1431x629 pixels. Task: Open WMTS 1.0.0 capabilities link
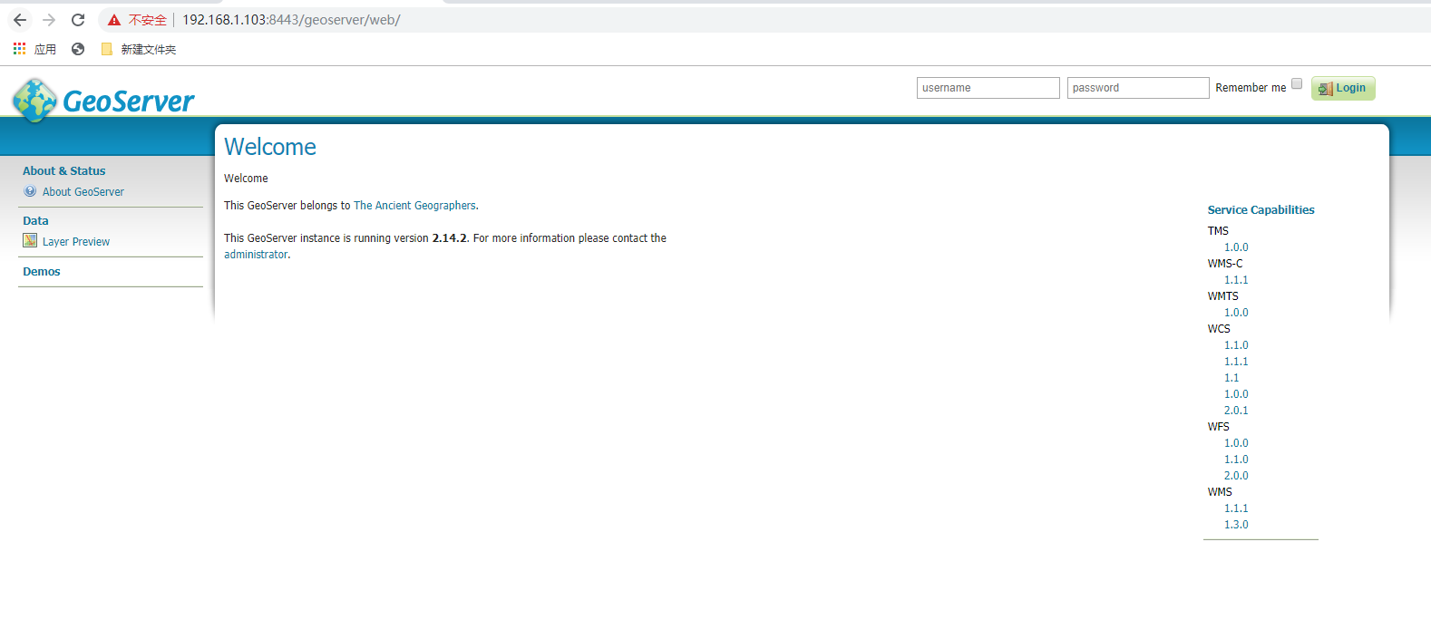[1236, 313]
